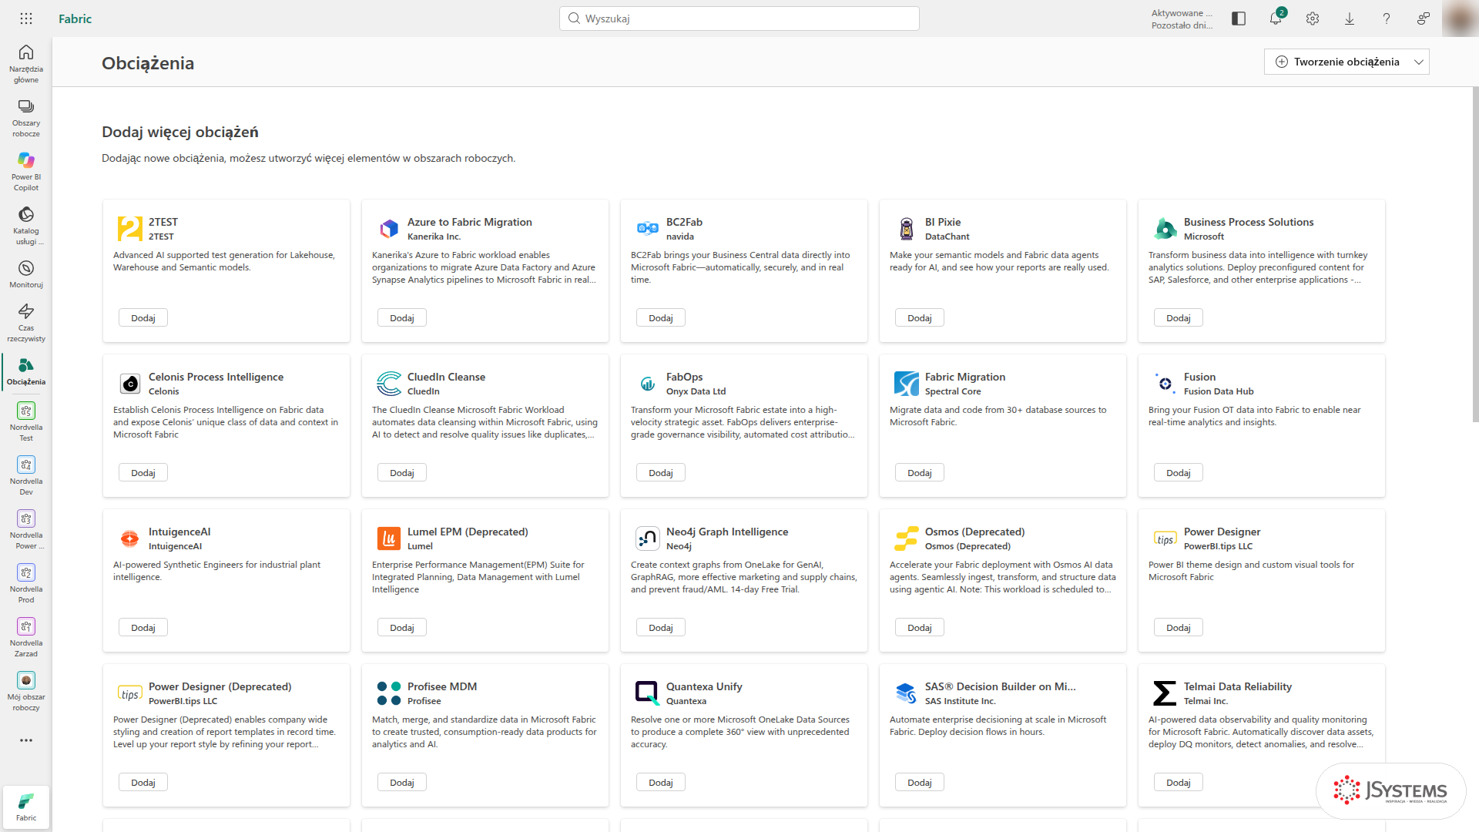Toggle the side panel layout icon in the header

click(1239, 18)
